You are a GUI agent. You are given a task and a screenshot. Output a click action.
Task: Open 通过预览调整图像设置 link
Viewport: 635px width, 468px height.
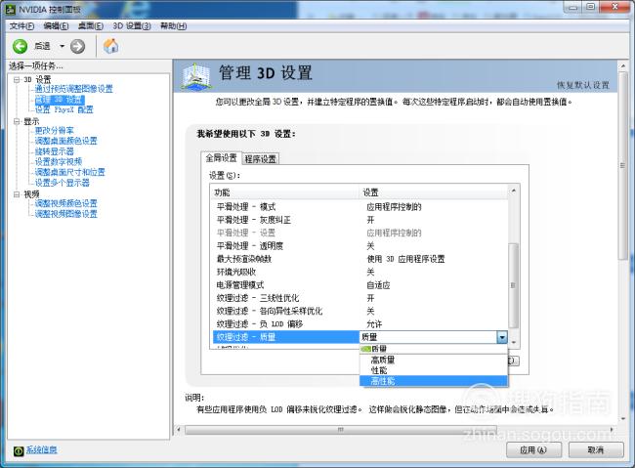[73, 89]
